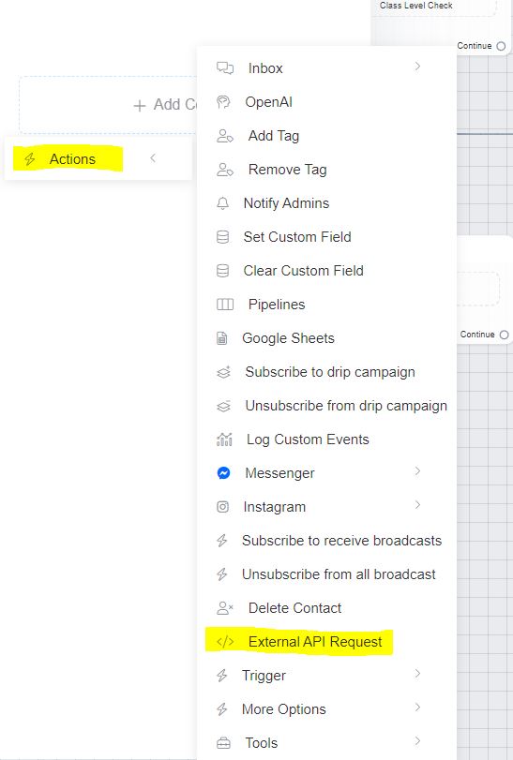
Task: Expand the Inbox submenu arrow
Action: pyautogui.click(x=417, y=67)
